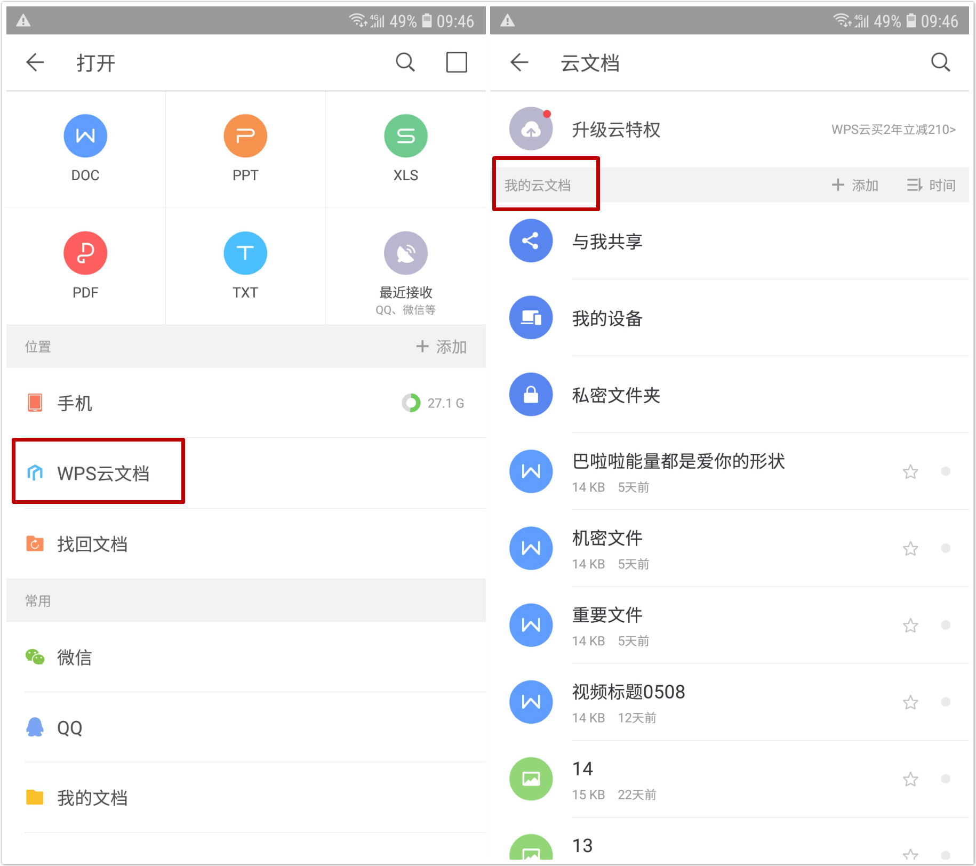Open the 时间 sort order dropdown
Screen dimensions: 976x866
[931, 185]
